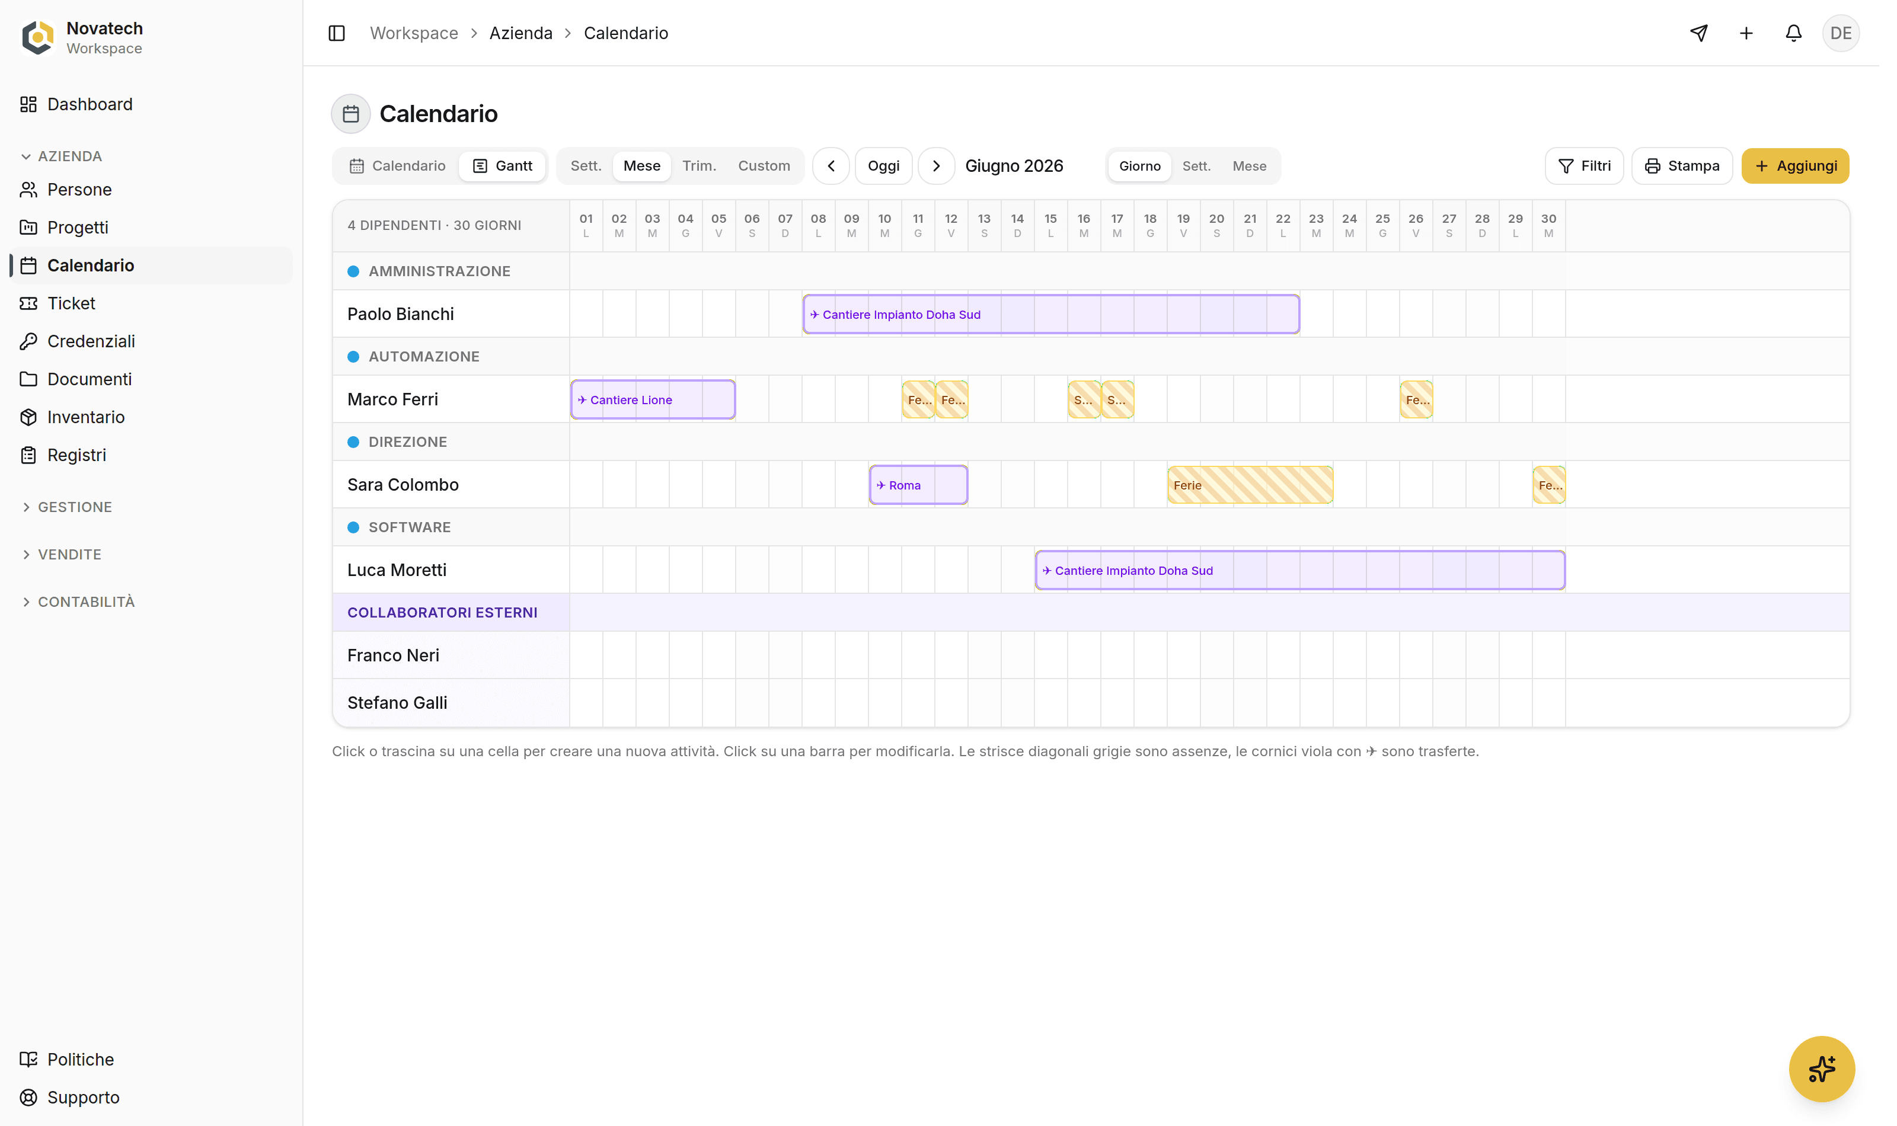Viewport: 1897px width, 1126px height.
Task: Open Politiche page
Action: click(152, 1059)
